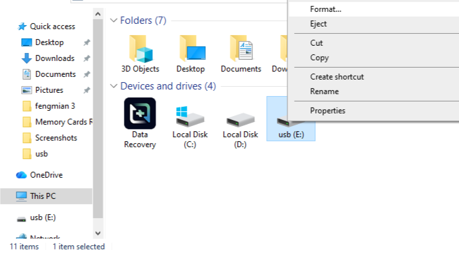This screenshot has width=459, height=254.
Task: Select the Local Disk (D:) drive icon
Action: point(240,120)
